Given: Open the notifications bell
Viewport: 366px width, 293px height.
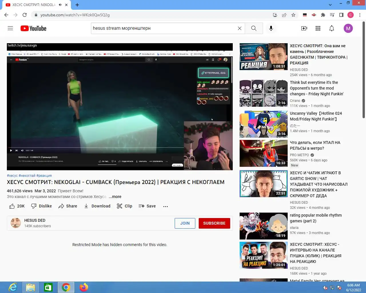Looking at the screenshot, I should click(x=332, y=28).
